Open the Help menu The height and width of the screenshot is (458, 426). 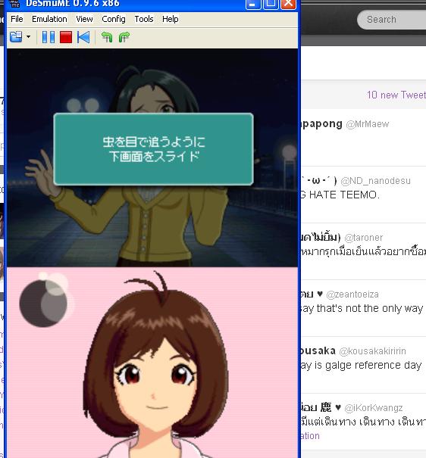coord(170,19)
